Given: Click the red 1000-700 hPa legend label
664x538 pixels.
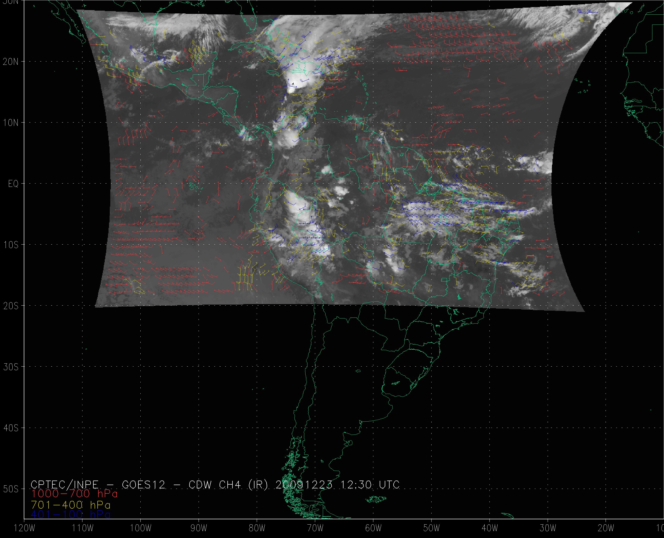Looking at the screenshot, I should click(74, 493).
